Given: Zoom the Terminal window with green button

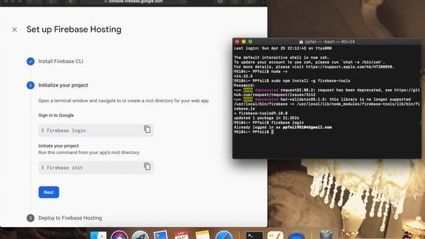Looking at the screenshot, I should (250, 41).
